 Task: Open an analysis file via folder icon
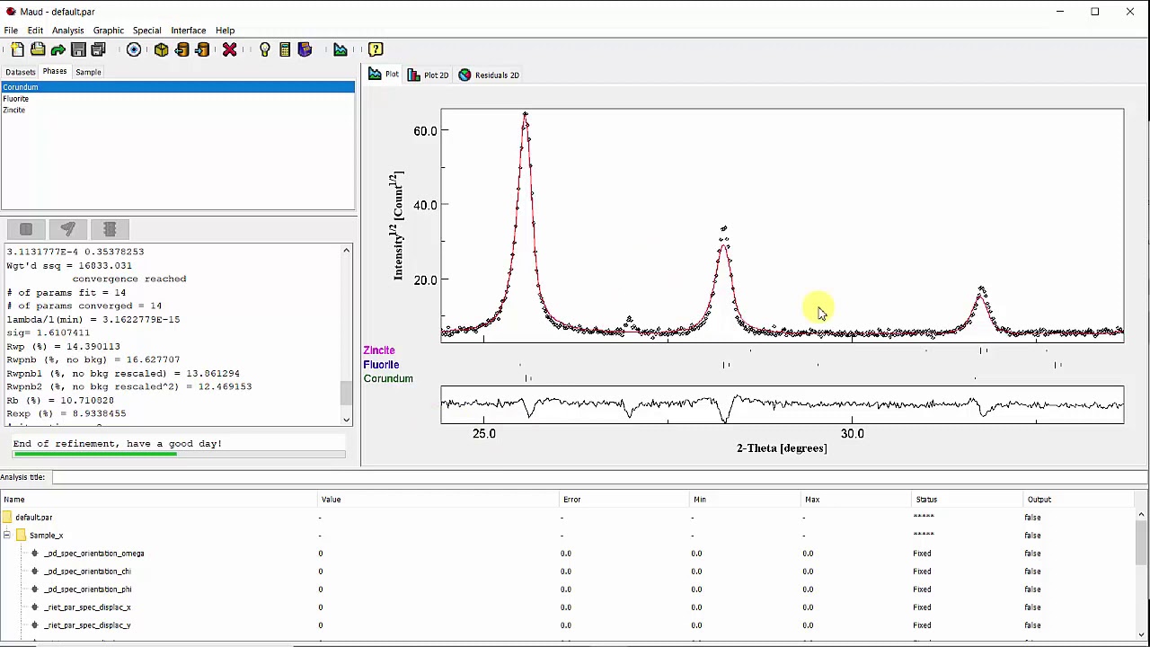(38, 49)
